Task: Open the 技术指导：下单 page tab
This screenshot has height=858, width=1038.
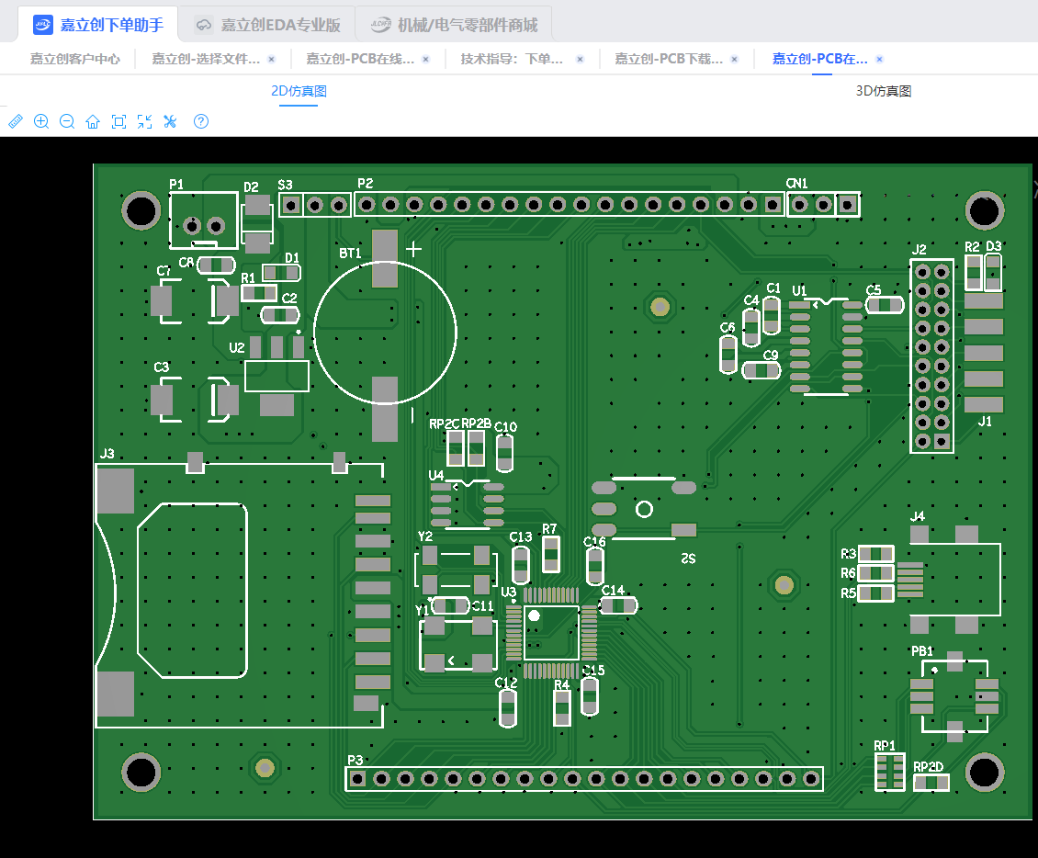Action: pyautogui.click(x=512, y=59)
